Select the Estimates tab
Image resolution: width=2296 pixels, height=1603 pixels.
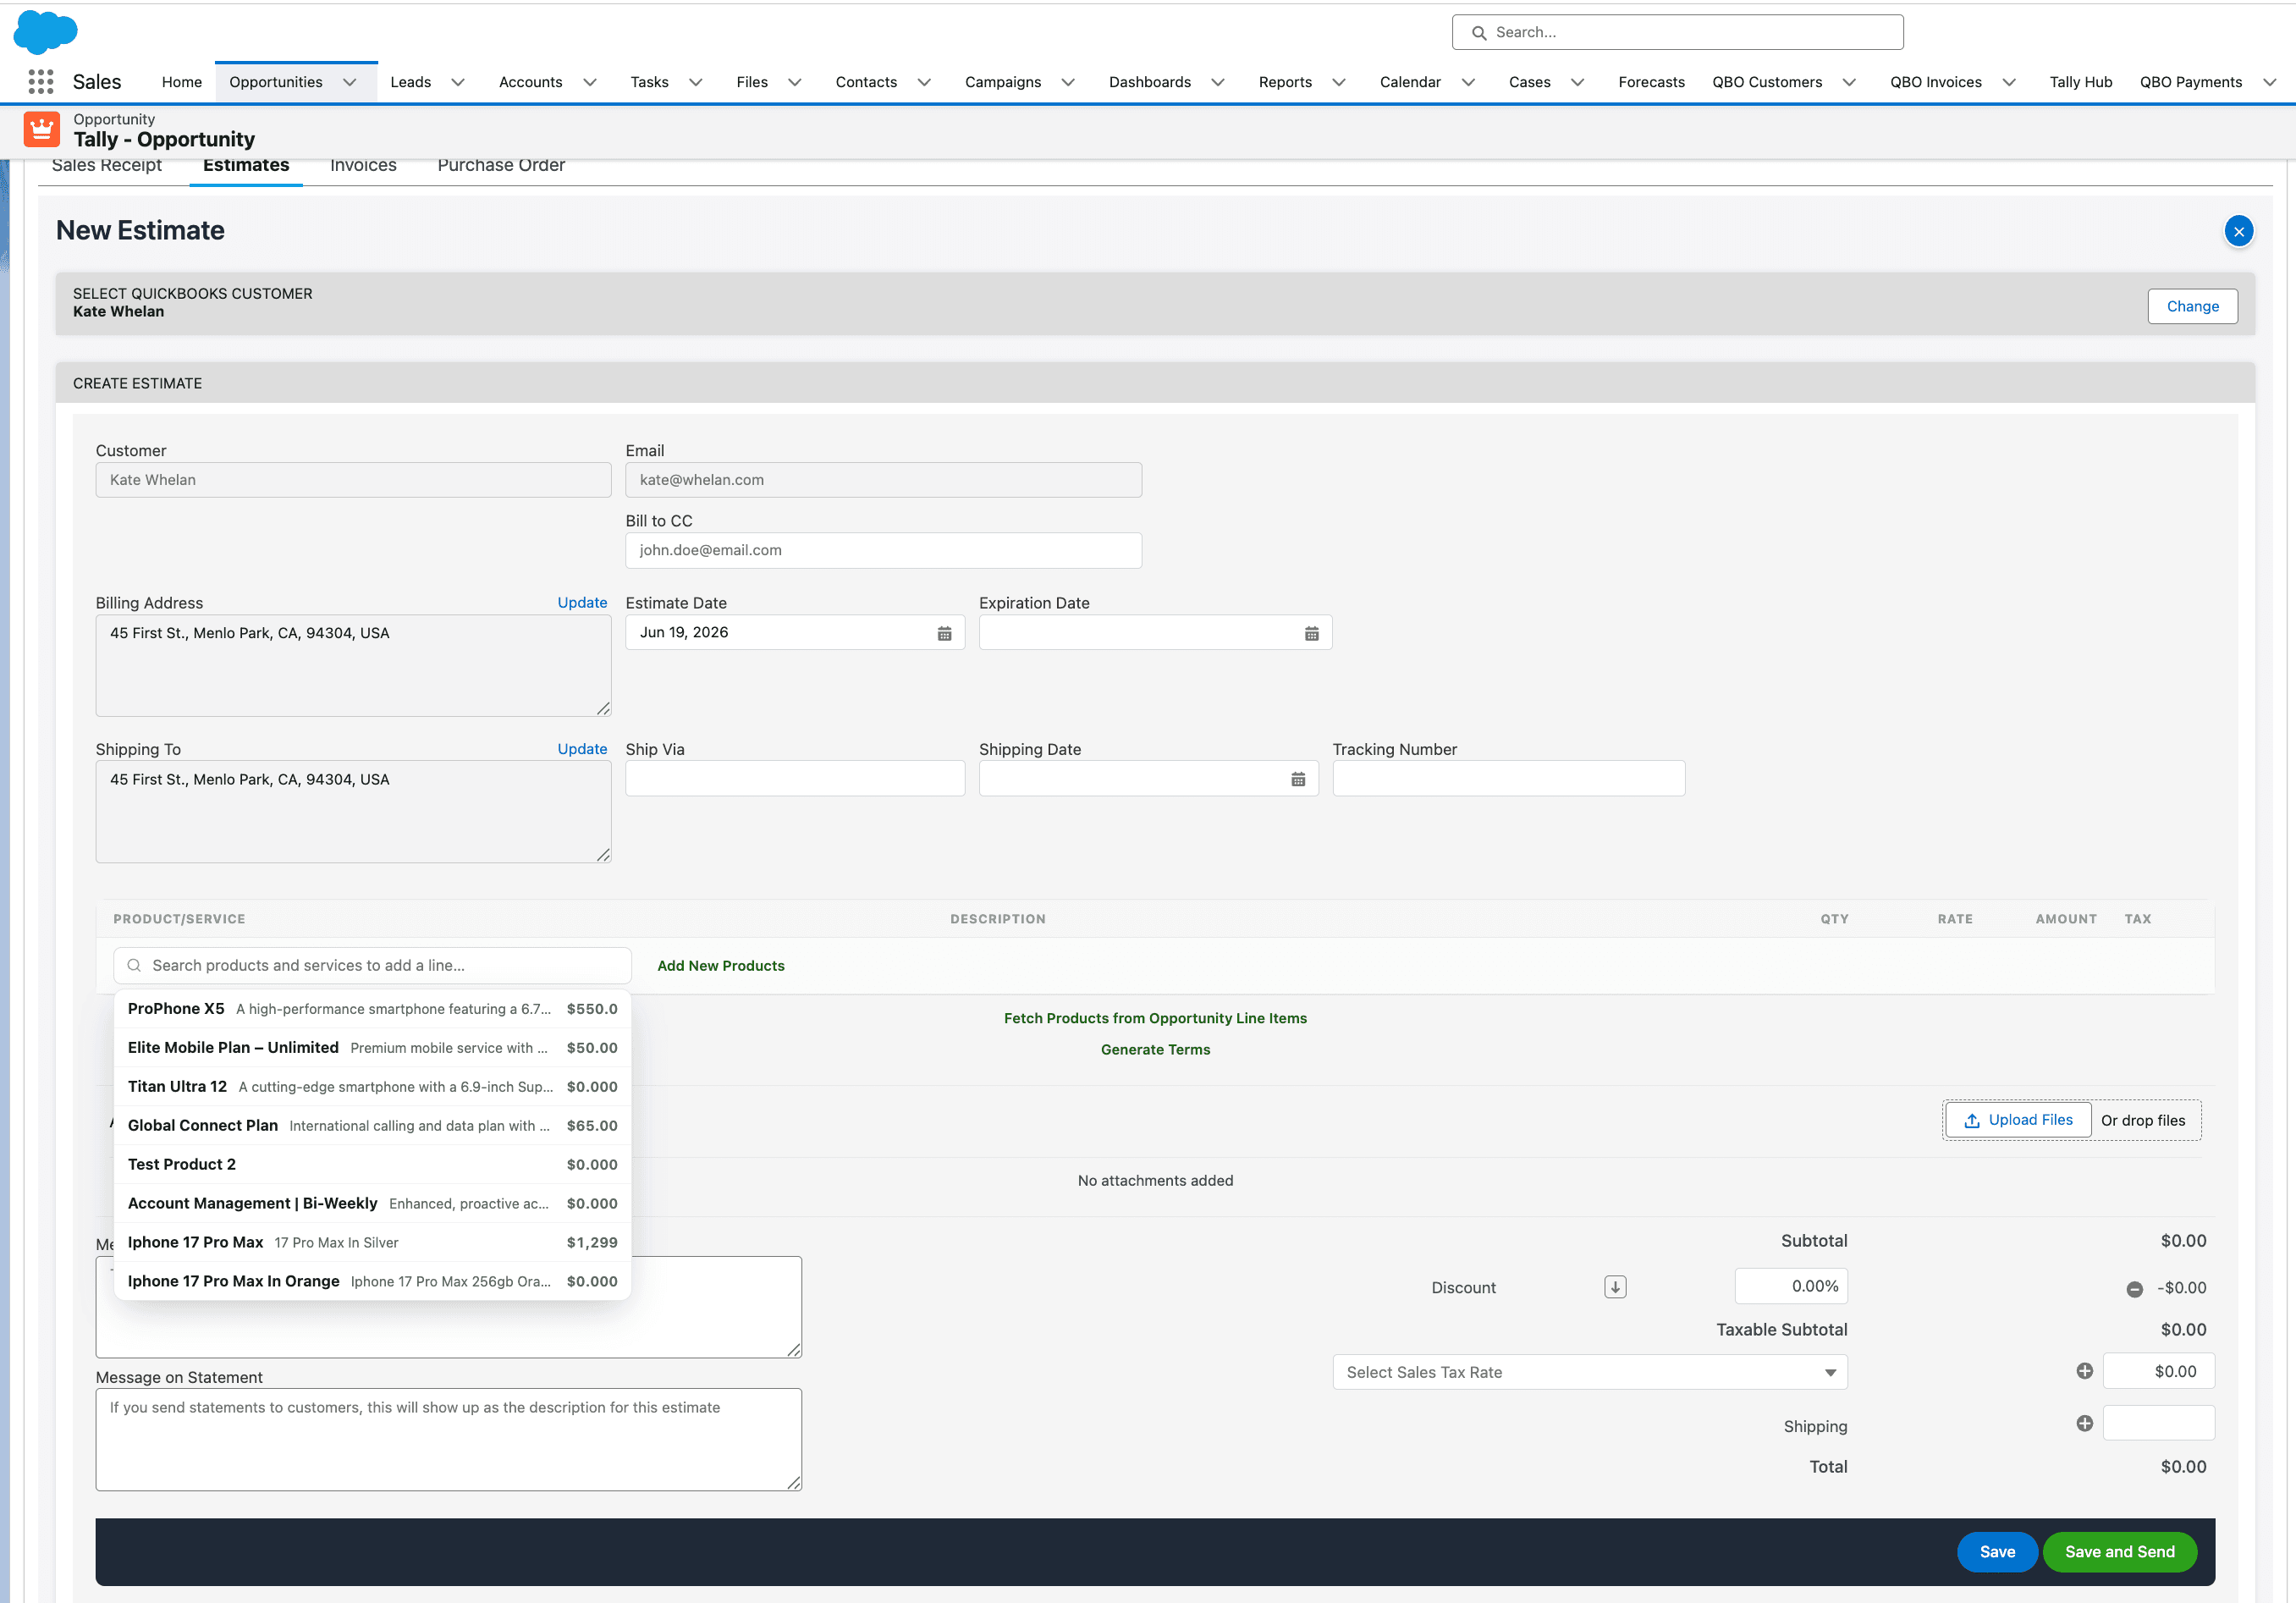[x=246, y=165]
